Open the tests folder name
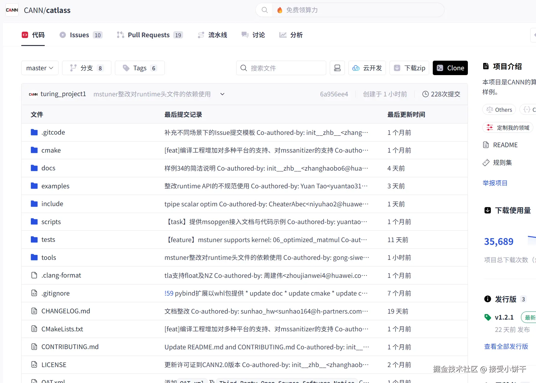 coord(48,239)
